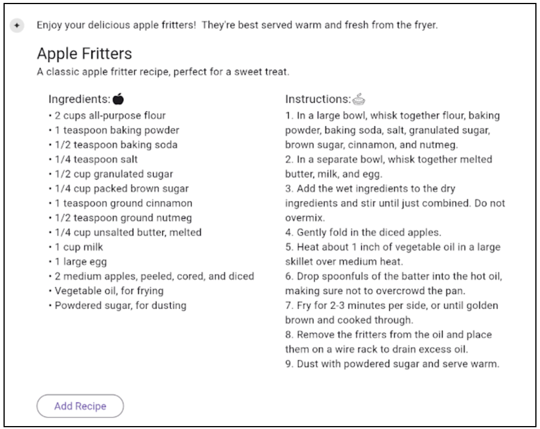Click instruction step 9 about dusting sugar

[x=392, y=364]
